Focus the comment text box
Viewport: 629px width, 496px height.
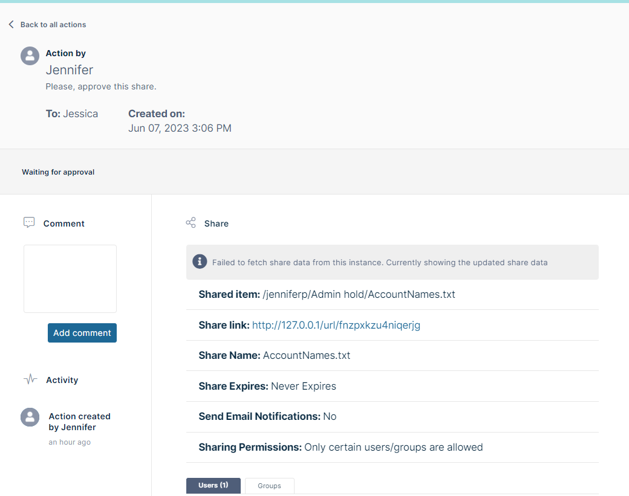(70, 279)
